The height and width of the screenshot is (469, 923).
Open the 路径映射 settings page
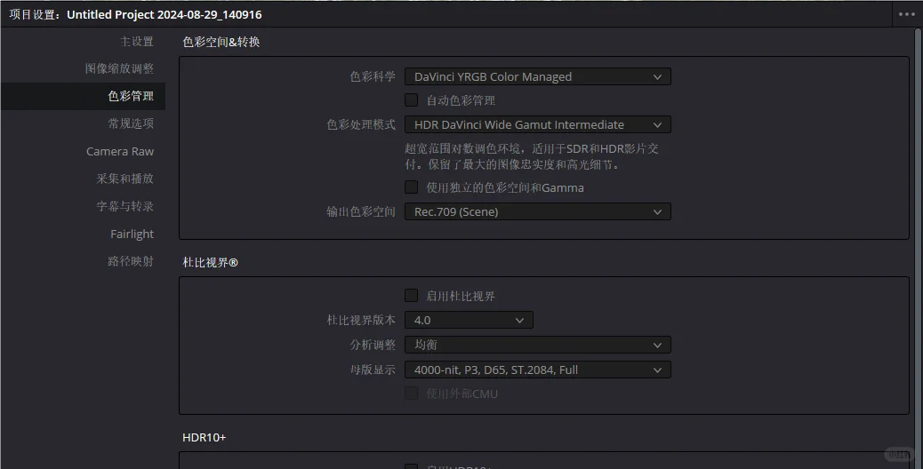tap(131, 261)
